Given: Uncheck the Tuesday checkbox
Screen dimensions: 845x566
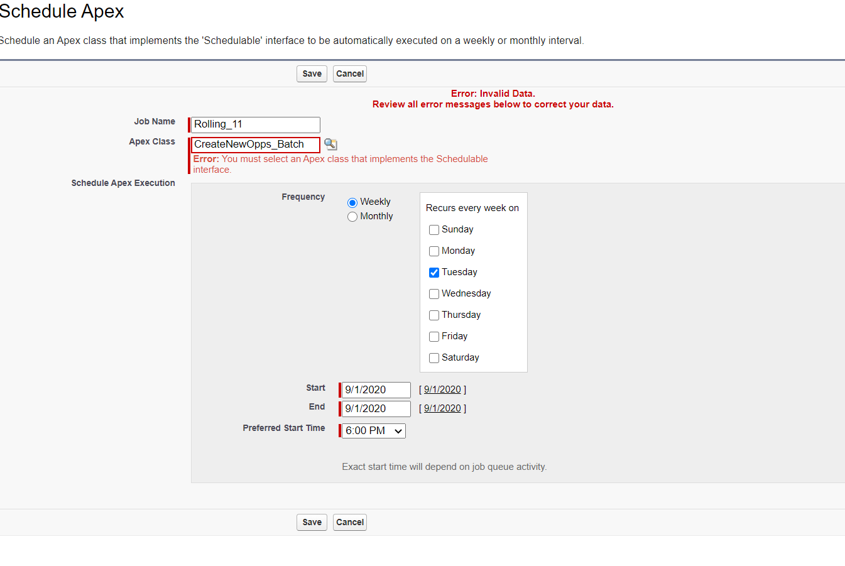Looking at the screenshot, I should (x=434, y=273).
